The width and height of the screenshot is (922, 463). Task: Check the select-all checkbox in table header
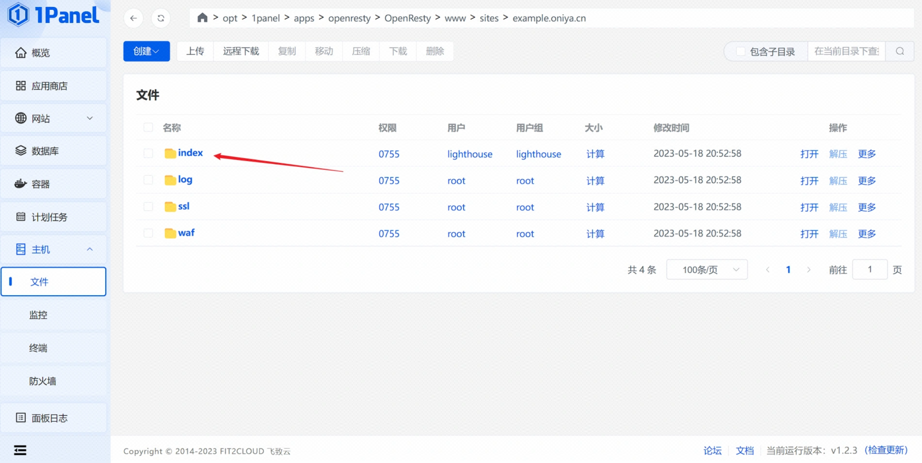pos(148,127)
